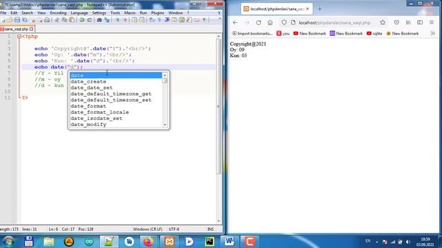Open the Document Map toolbar icon
This screenshot has height=248, width=442.
(182, 20)
